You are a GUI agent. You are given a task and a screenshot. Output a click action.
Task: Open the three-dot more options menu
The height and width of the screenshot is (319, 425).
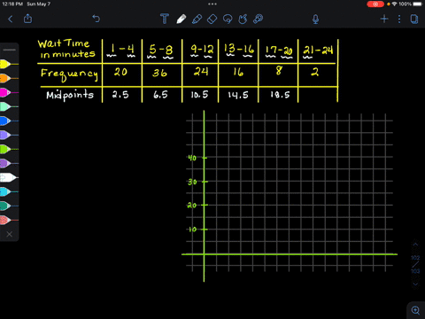399,19
